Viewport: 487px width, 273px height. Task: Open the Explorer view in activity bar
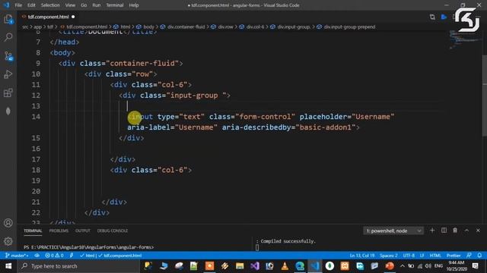point(8,19)
